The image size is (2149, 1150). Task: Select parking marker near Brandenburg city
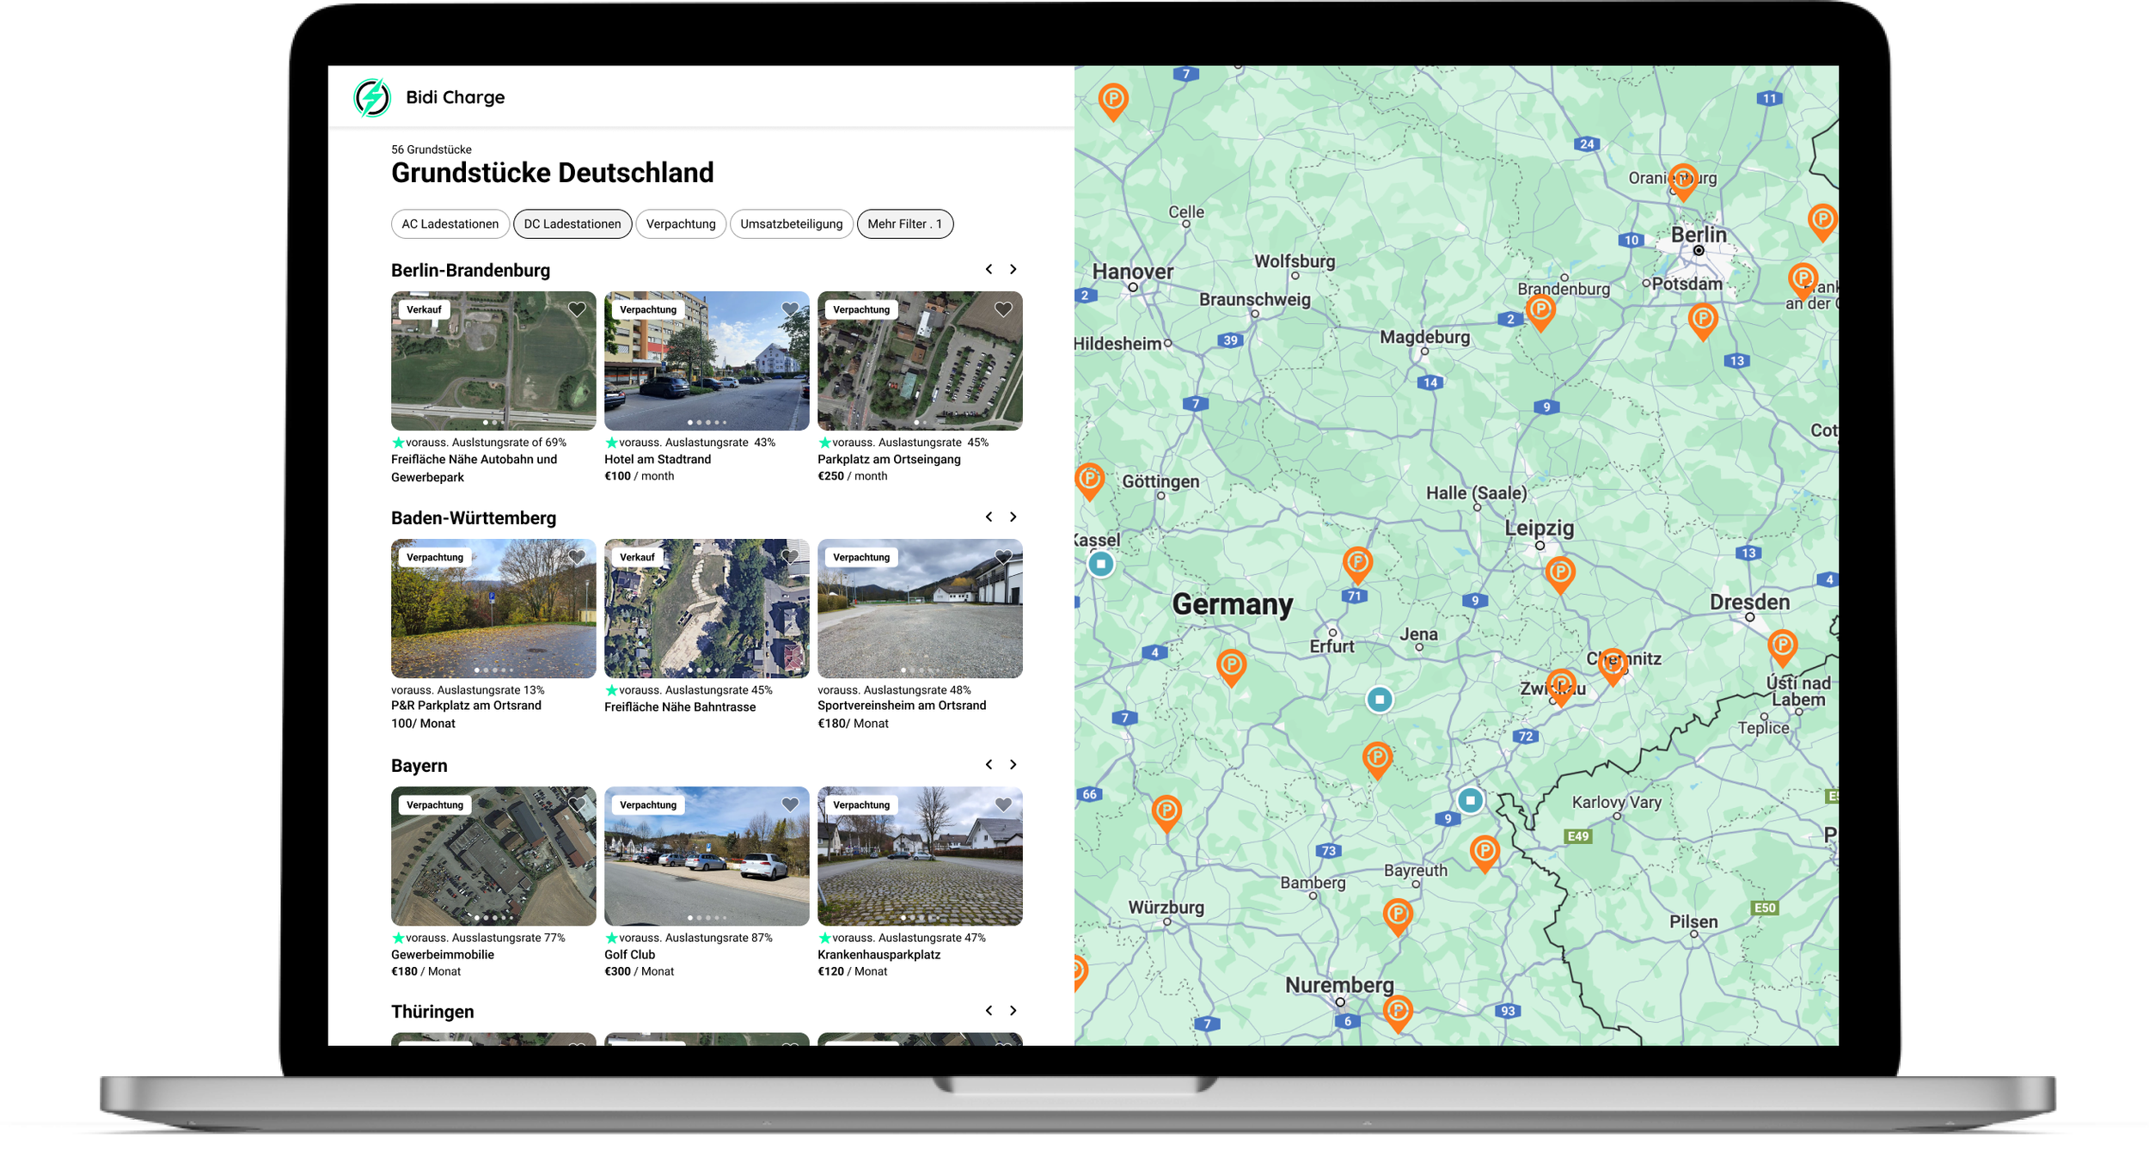click(x=1540, y=309)
